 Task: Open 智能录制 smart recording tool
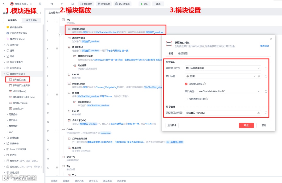click(x=86, y=4)
